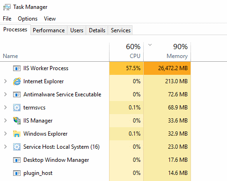Expand the Internet Explorer process group
Image resolution: width=227 pixels, height=181 pixels.
[x=6, y=81]
